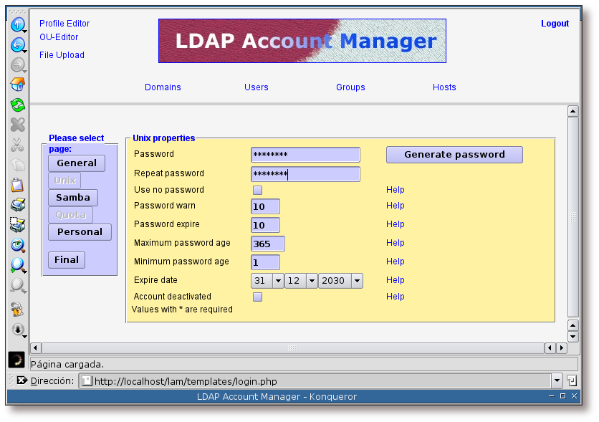This screenshot has height=422, width=599.
Task: Click the Print icon in toolbar
Action: tap(17, 205)
